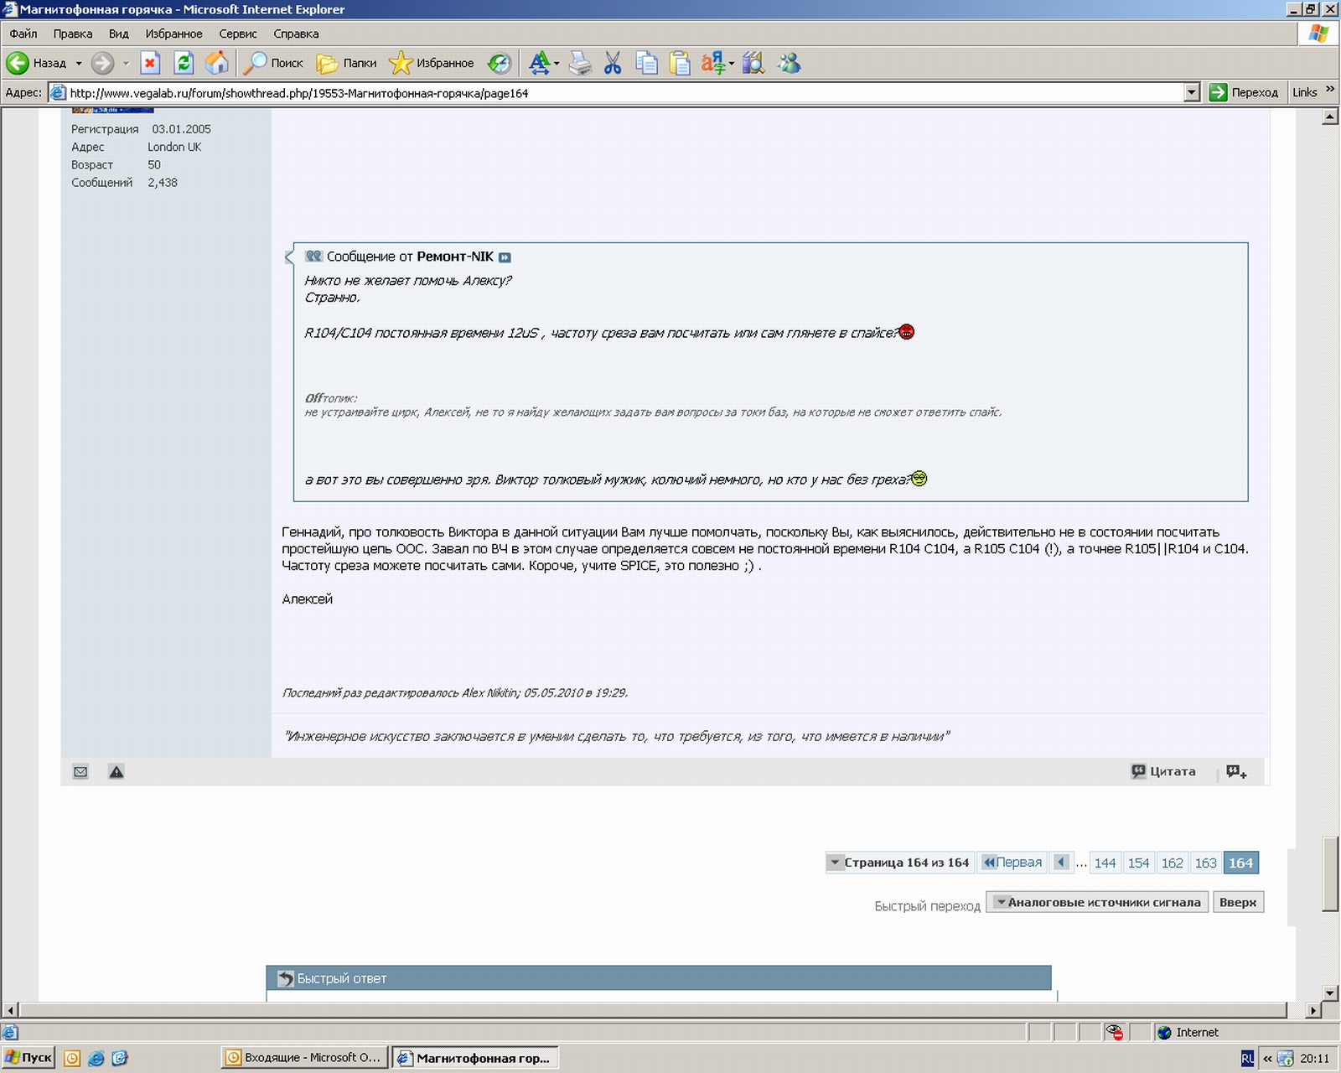Screen dimensions: 1341x1073
Task: Click the Cut scissors icon
Action: click(x=613, y=63)
